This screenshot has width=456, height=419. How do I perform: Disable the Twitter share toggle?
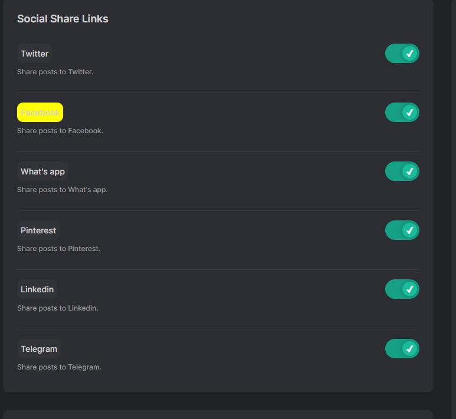(402, 54)
